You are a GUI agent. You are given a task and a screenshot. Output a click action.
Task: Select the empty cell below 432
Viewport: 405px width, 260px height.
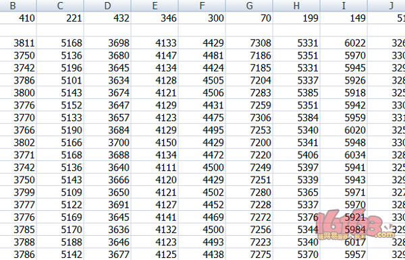pos(107,30)
